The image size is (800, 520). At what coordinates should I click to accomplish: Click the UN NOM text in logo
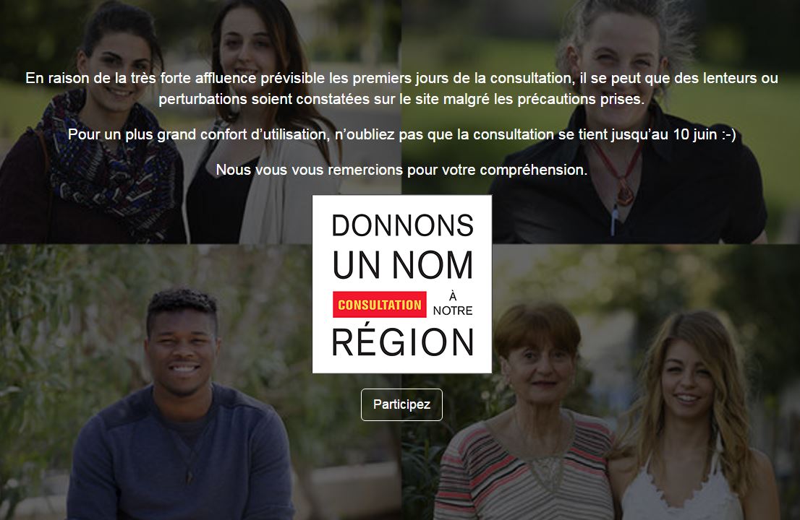coord(403,265)
